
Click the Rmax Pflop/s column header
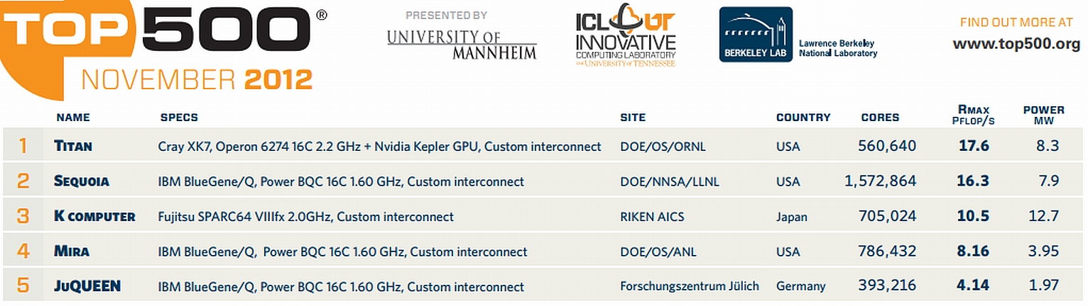(x=972, y=115)
